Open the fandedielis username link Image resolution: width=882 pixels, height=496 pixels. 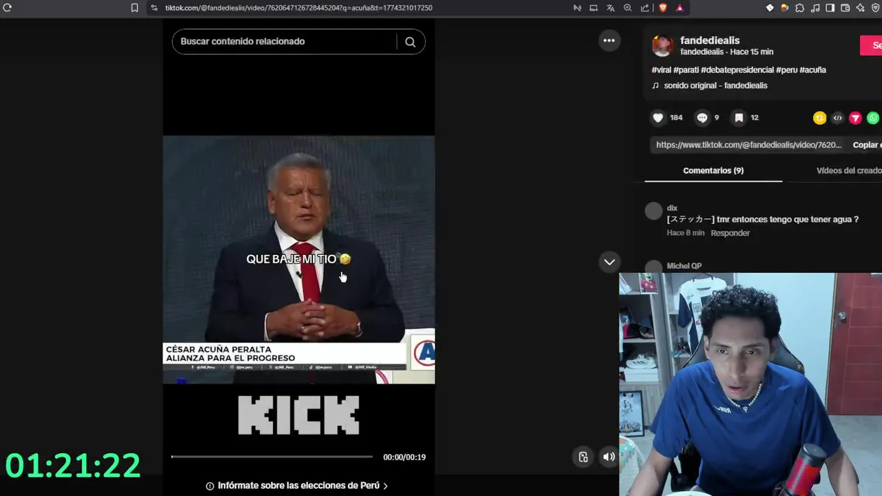pos(710,40)
